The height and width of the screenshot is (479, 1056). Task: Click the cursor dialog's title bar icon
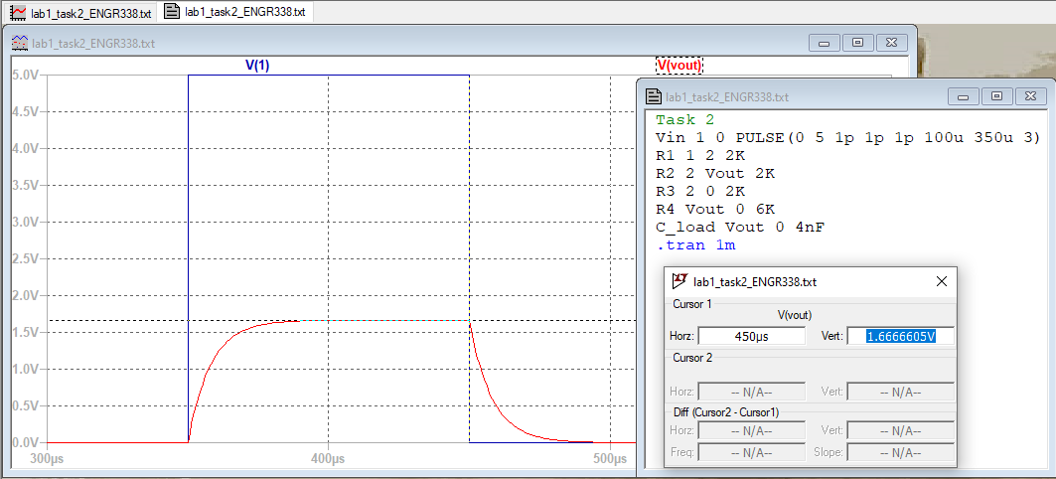[679, 281]
